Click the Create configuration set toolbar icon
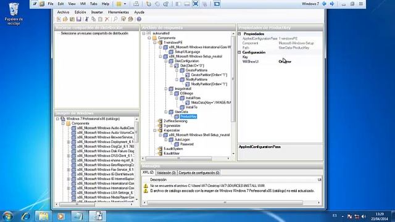 (x=130, y=19)
